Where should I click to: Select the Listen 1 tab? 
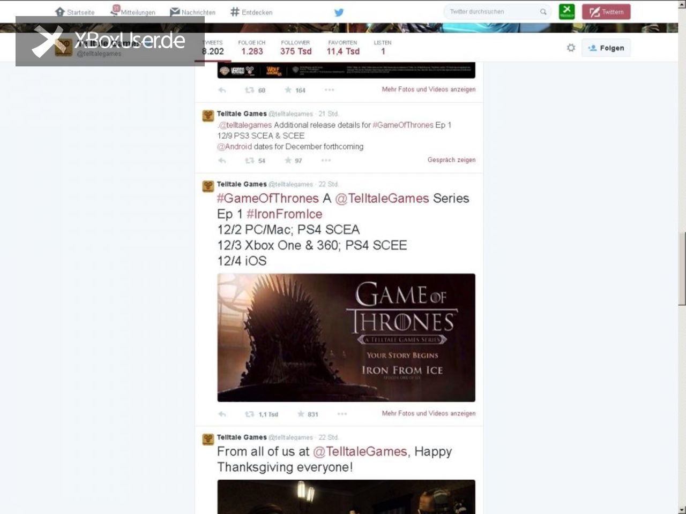pos(383,48)
